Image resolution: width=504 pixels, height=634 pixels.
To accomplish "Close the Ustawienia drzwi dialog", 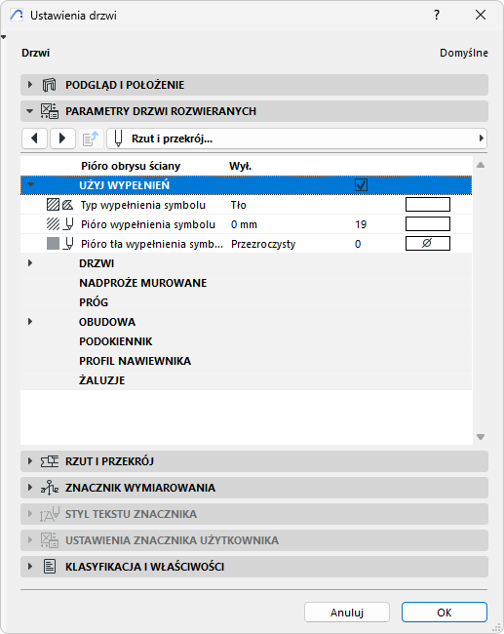I will click(481, 15).
